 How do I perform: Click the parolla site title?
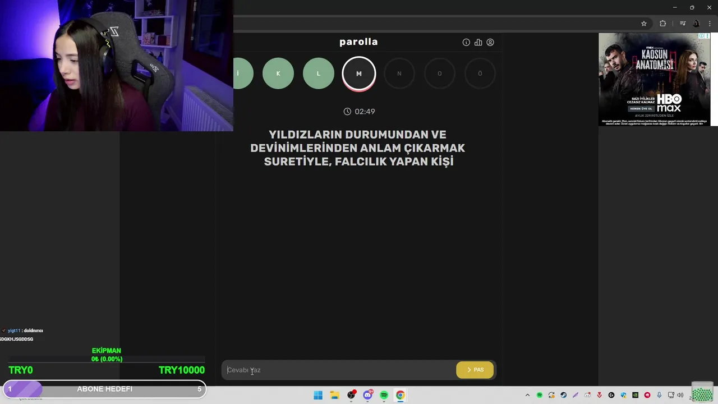pos(358,42)
